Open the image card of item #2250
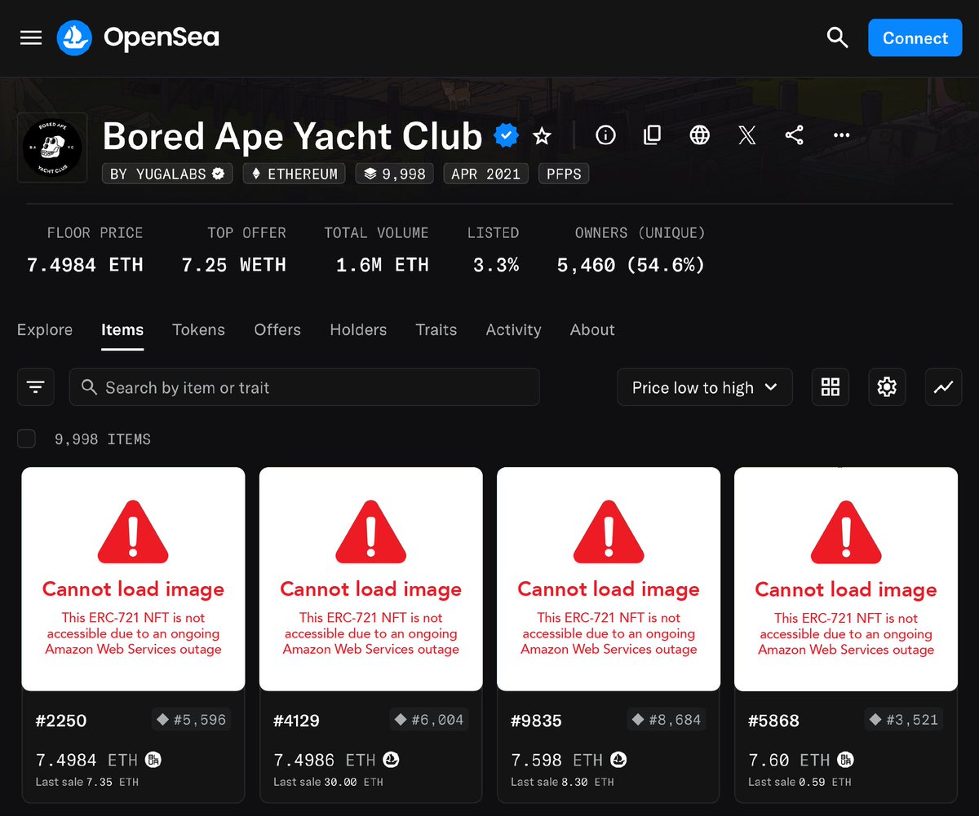This screenshot has width=979, height=816. click(133, 579)
